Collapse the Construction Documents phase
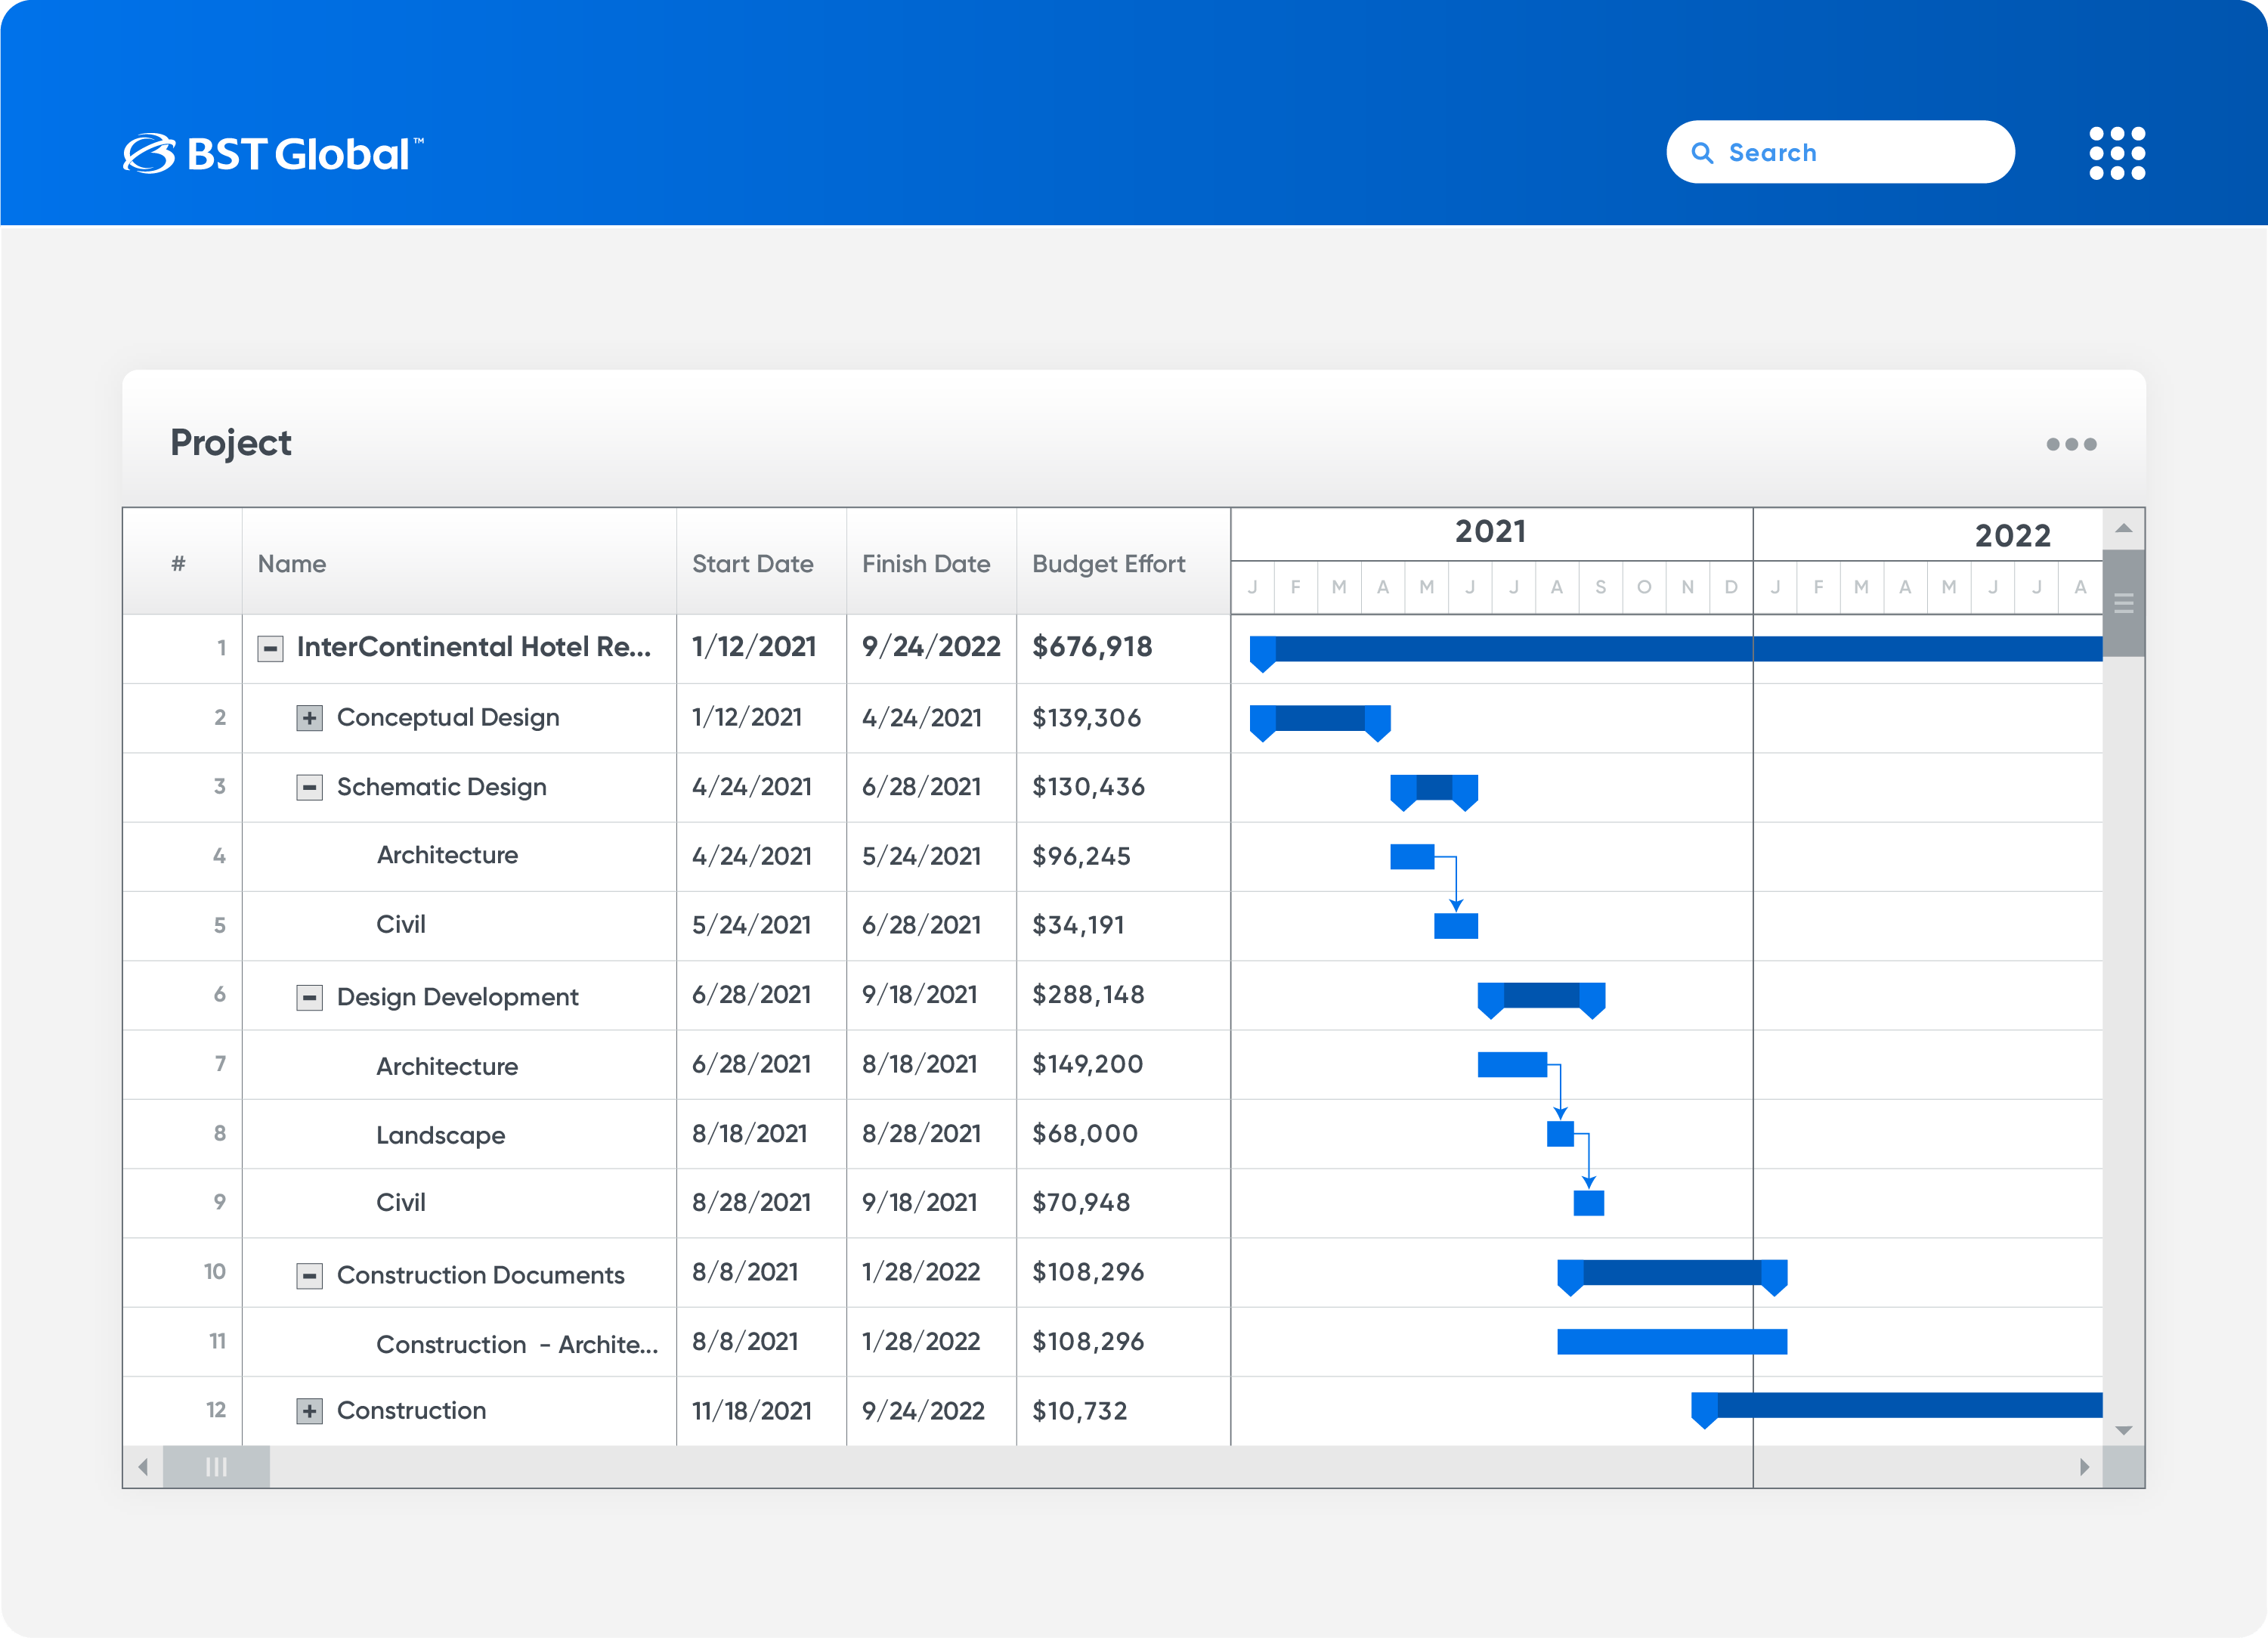 (x=310, y=1275)
